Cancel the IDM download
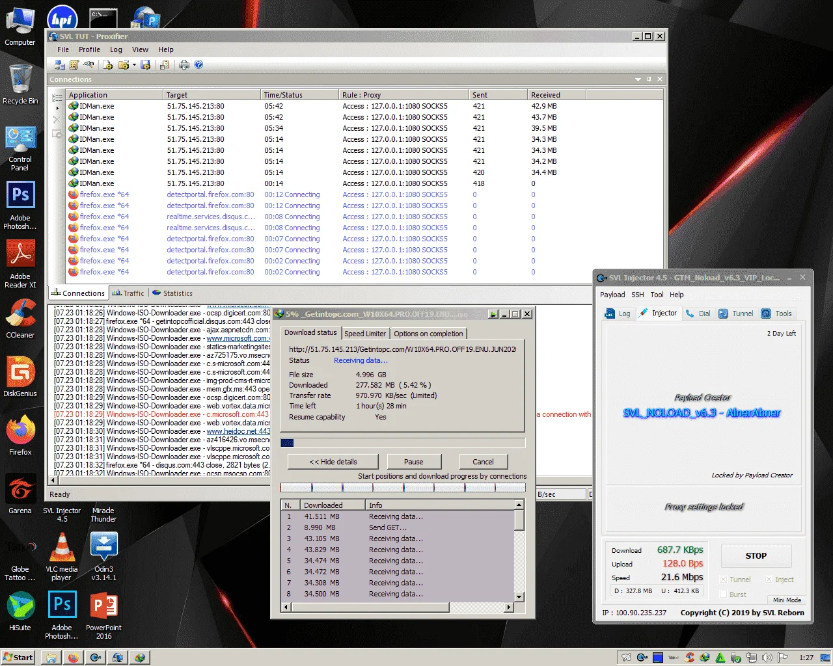The width and height of the screenshot is (833, 666). pyautogui.click(x=483, y=462)
